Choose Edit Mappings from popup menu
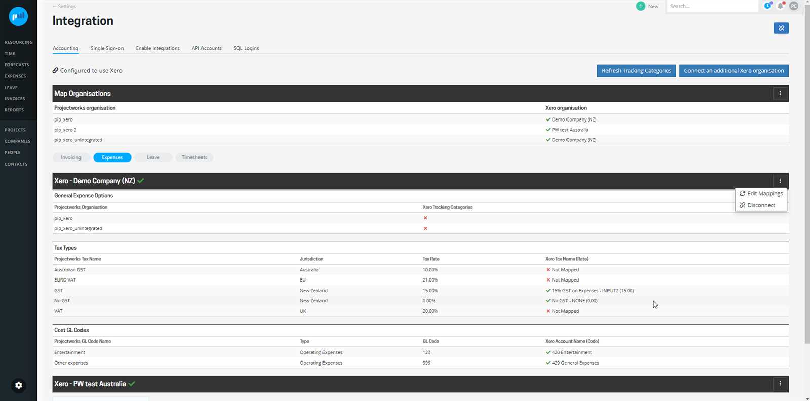The width and height of the screenshot is (810, 401). click(761, 193)
